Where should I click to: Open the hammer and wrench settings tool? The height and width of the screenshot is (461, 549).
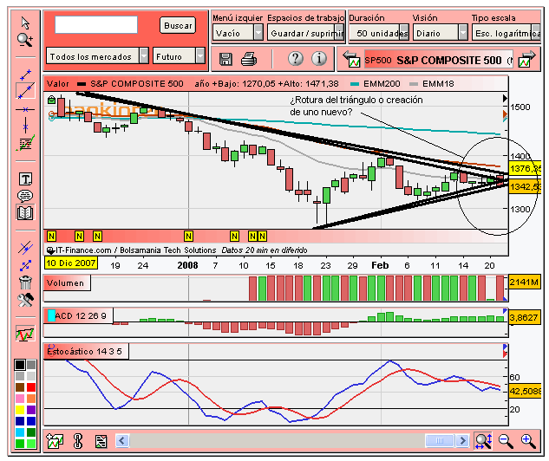pos(25,300)
